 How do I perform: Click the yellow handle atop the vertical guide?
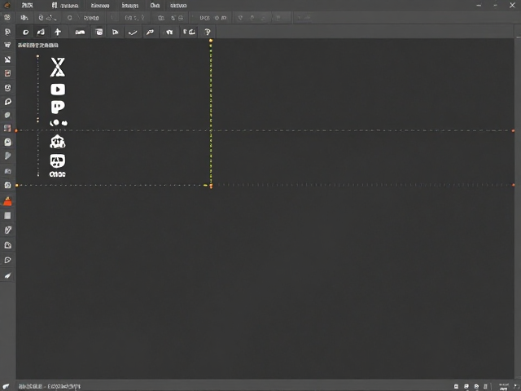211,41
